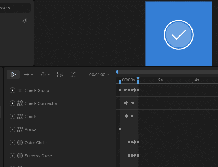Screen dimensions: 218x167
Task: Click the checkmark animation preview canvas
Action: point(179,34)
